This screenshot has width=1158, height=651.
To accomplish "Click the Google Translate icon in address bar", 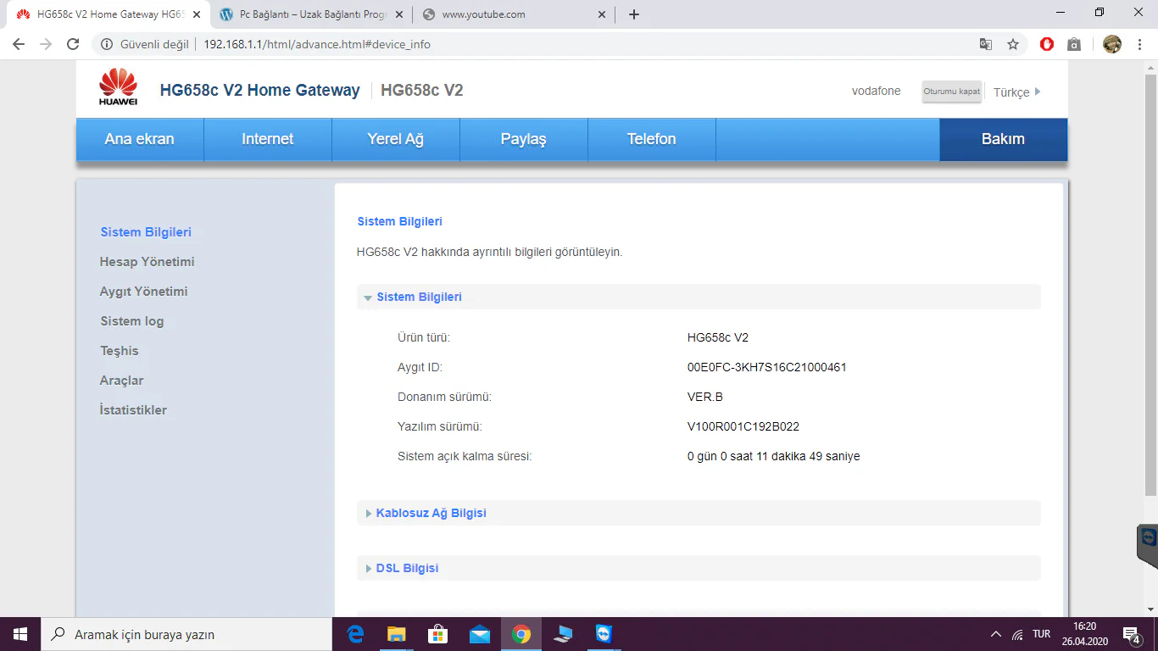I will (x=985, y=44).
